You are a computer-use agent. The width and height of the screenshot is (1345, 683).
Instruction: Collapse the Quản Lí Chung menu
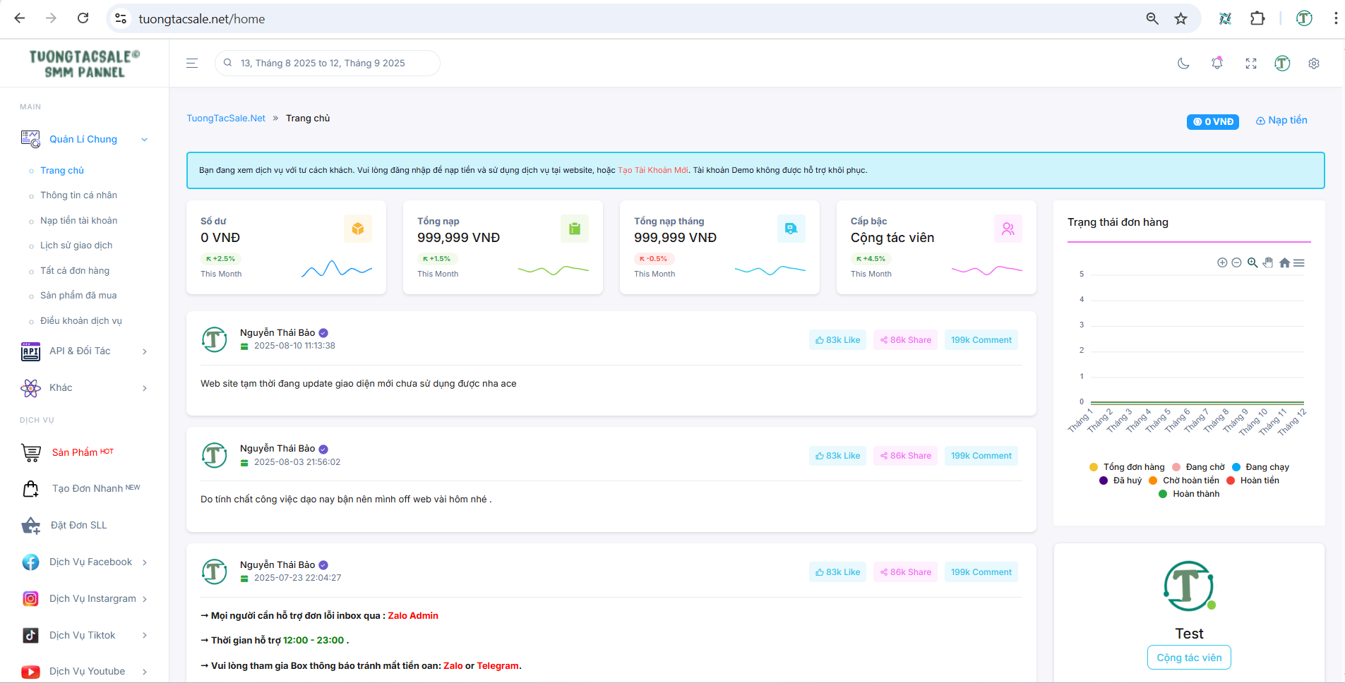[x=85, y=140]
